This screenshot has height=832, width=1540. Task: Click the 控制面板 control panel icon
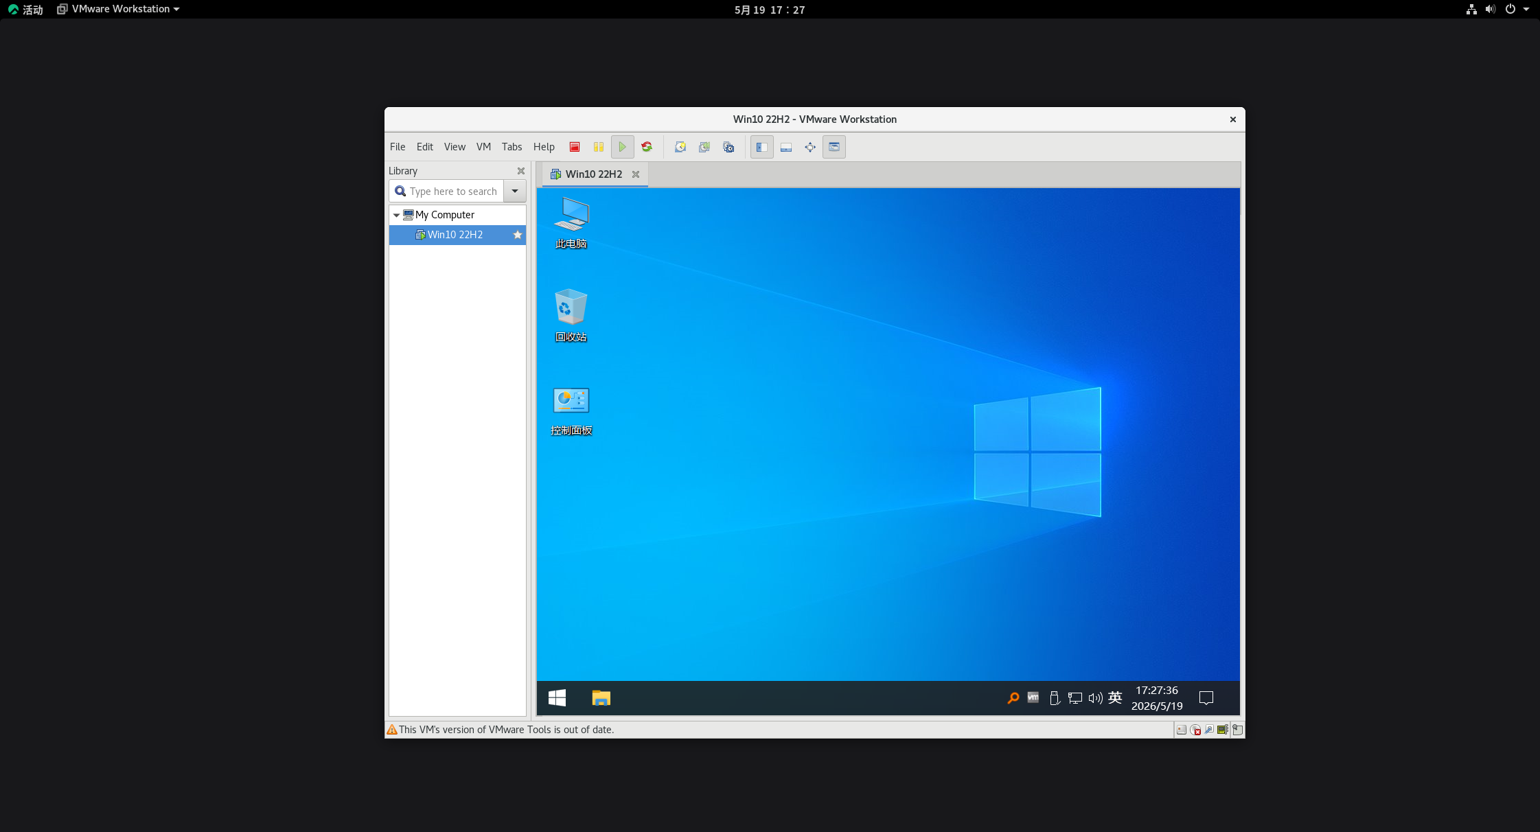pyautogui.click(x=571, y=411)
